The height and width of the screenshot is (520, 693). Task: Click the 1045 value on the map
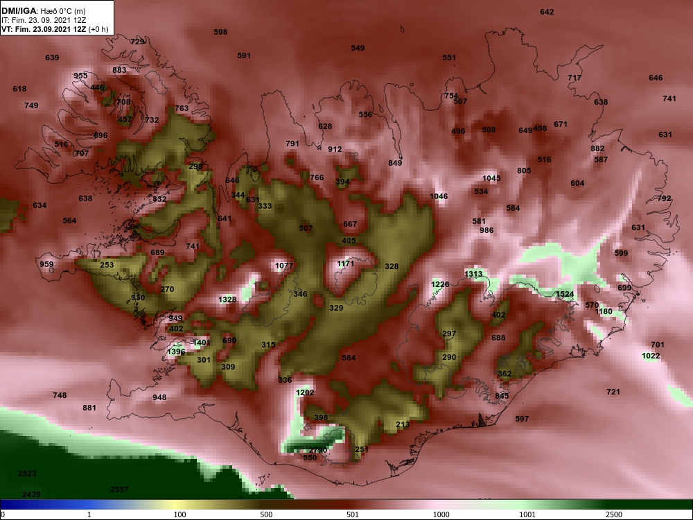point(491,178)
